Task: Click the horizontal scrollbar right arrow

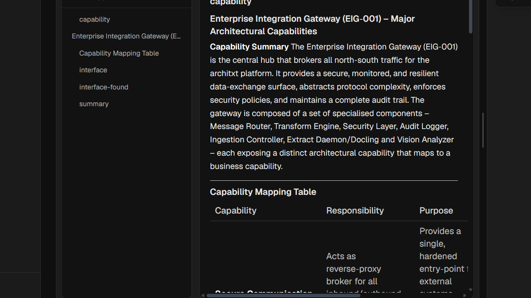Action: click(464, 295)
